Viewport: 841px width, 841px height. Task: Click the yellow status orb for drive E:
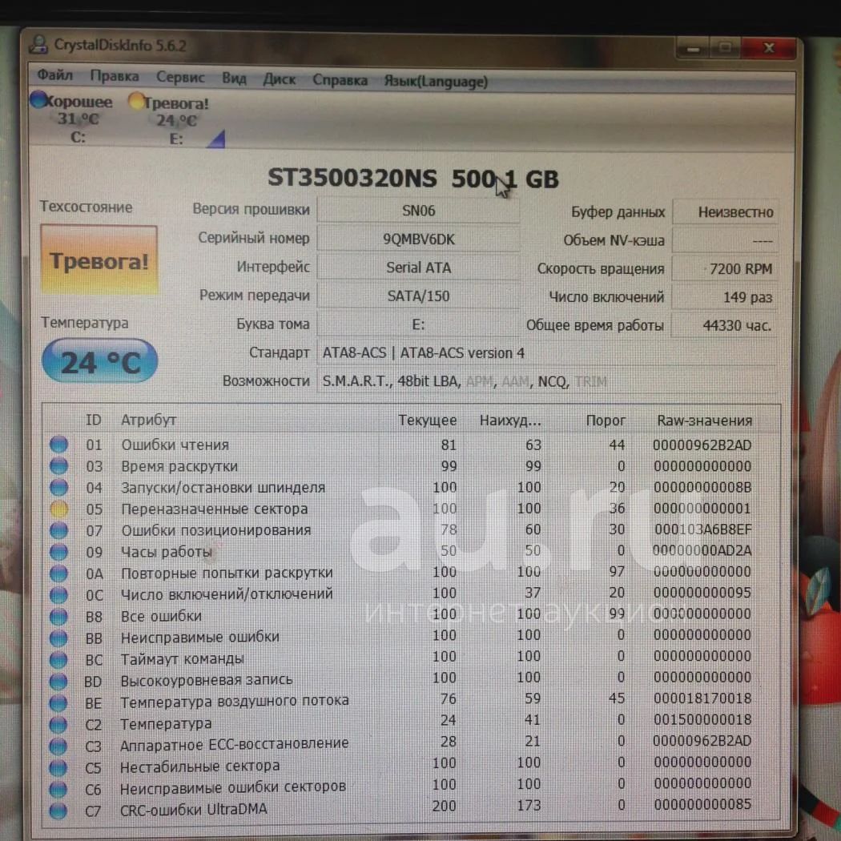136,101
